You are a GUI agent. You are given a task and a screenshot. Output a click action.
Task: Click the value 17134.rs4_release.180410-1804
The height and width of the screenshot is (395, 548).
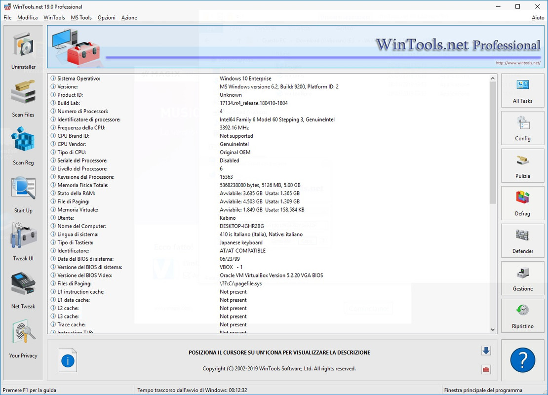254,103
